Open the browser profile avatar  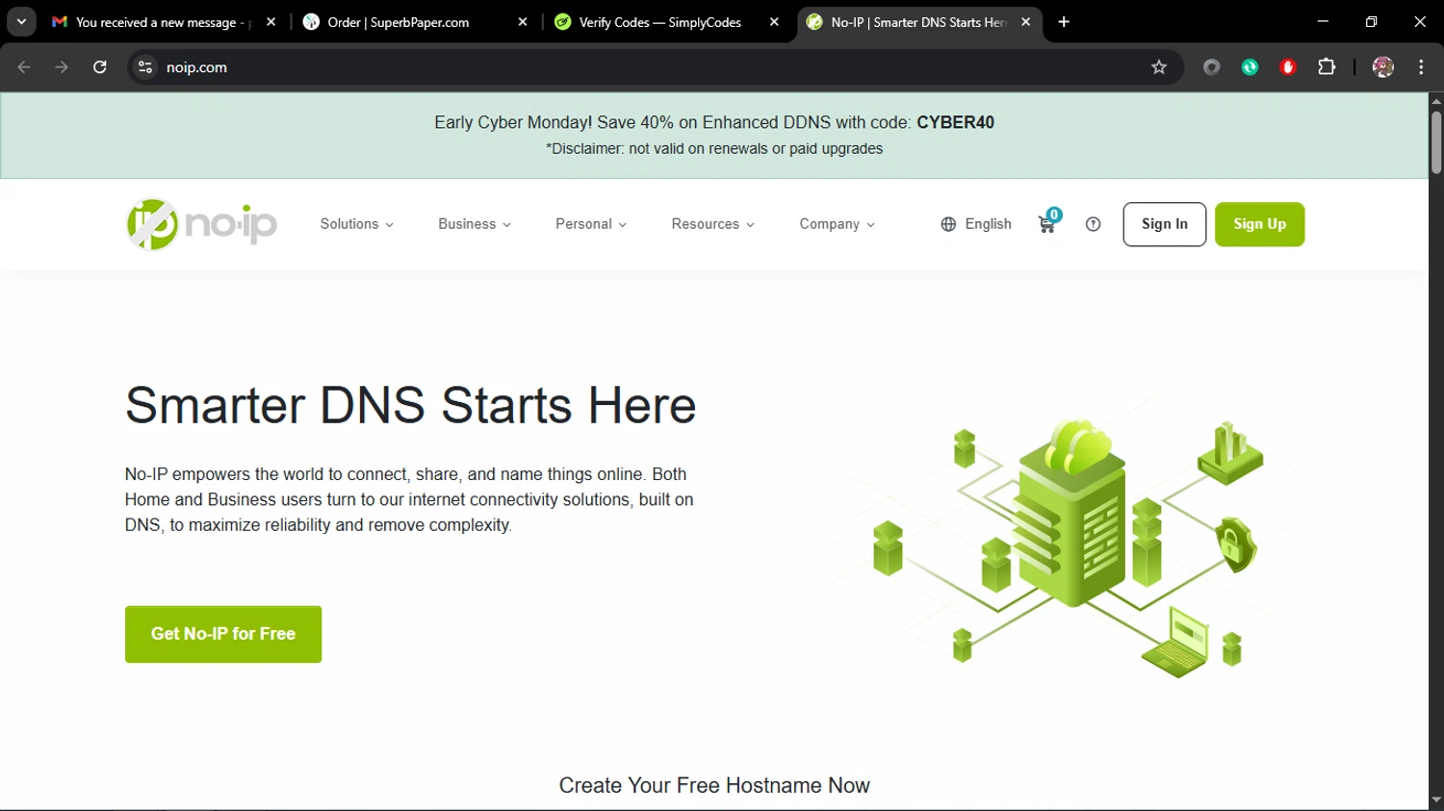pos(1383,66)
